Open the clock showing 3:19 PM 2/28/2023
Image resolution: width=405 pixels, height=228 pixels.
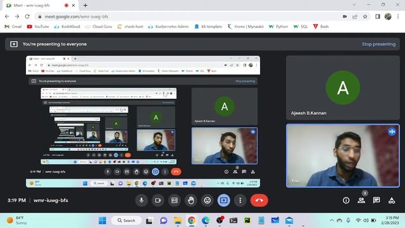(390, 220)
